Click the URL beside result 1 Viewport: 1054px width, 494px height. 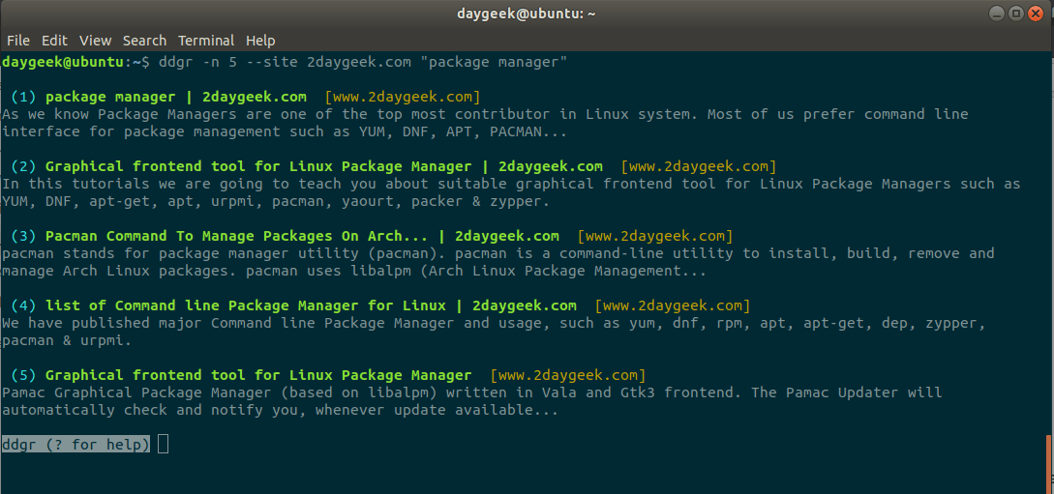(403, 97)
